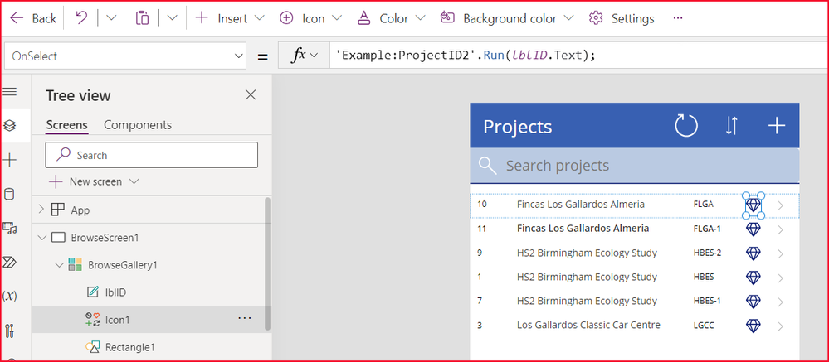Click the chevron arrow in FLGA-1 row
The width and height of the screenshot is (829, 362).
781,229
